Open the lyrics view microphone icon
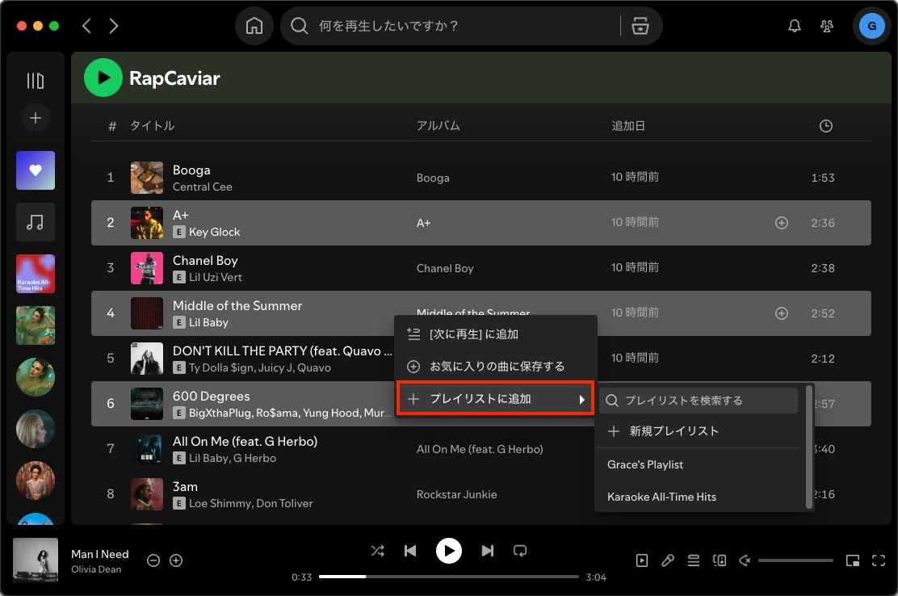The width and height of the screenshot is (898, 596). pos(667,560)
